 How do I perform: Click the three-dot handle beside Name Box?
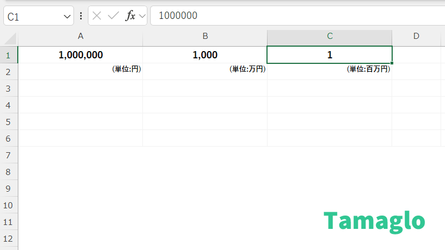(x=81, y=16)
